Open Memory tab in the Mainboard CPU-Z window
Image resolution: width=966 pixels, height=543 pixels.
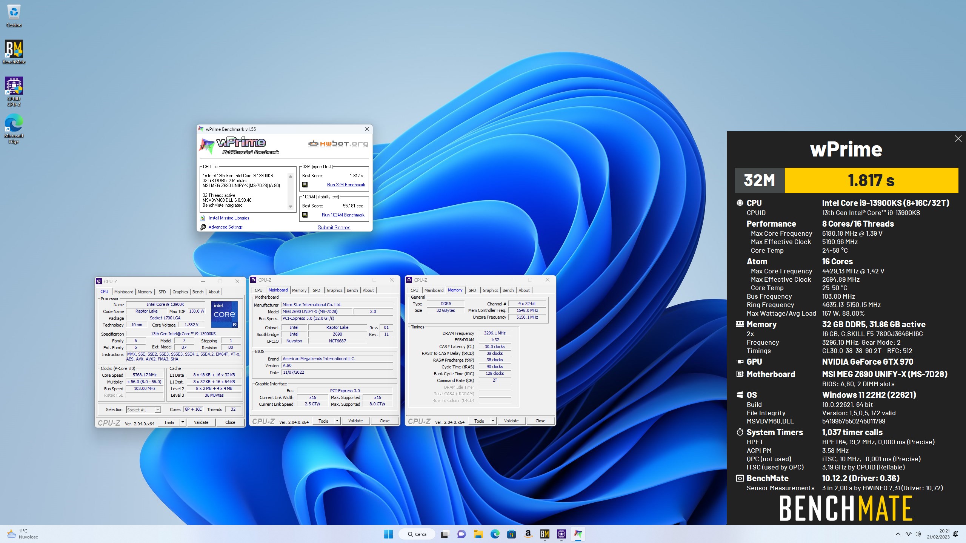coord(299,290)
